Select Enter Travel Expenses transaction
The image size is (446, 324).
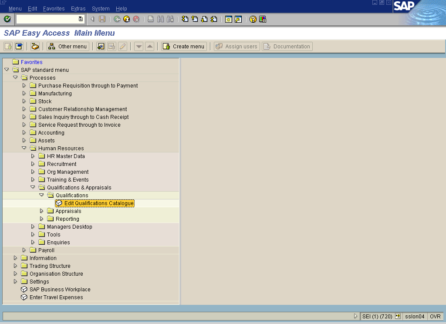click(x=56, y=297)
